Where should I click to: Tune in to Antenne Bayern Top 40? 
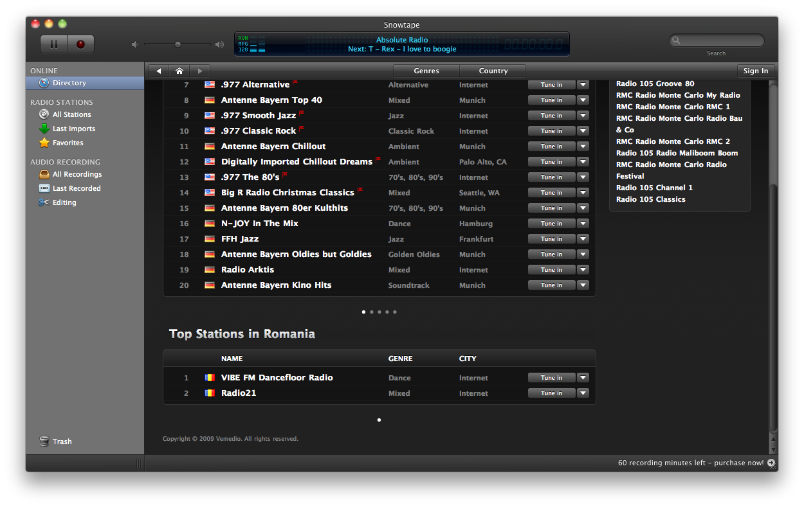coord(551,100)
